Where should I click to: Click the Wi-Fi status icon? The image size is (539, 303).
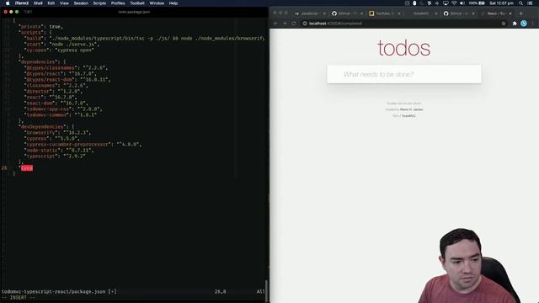454,3
